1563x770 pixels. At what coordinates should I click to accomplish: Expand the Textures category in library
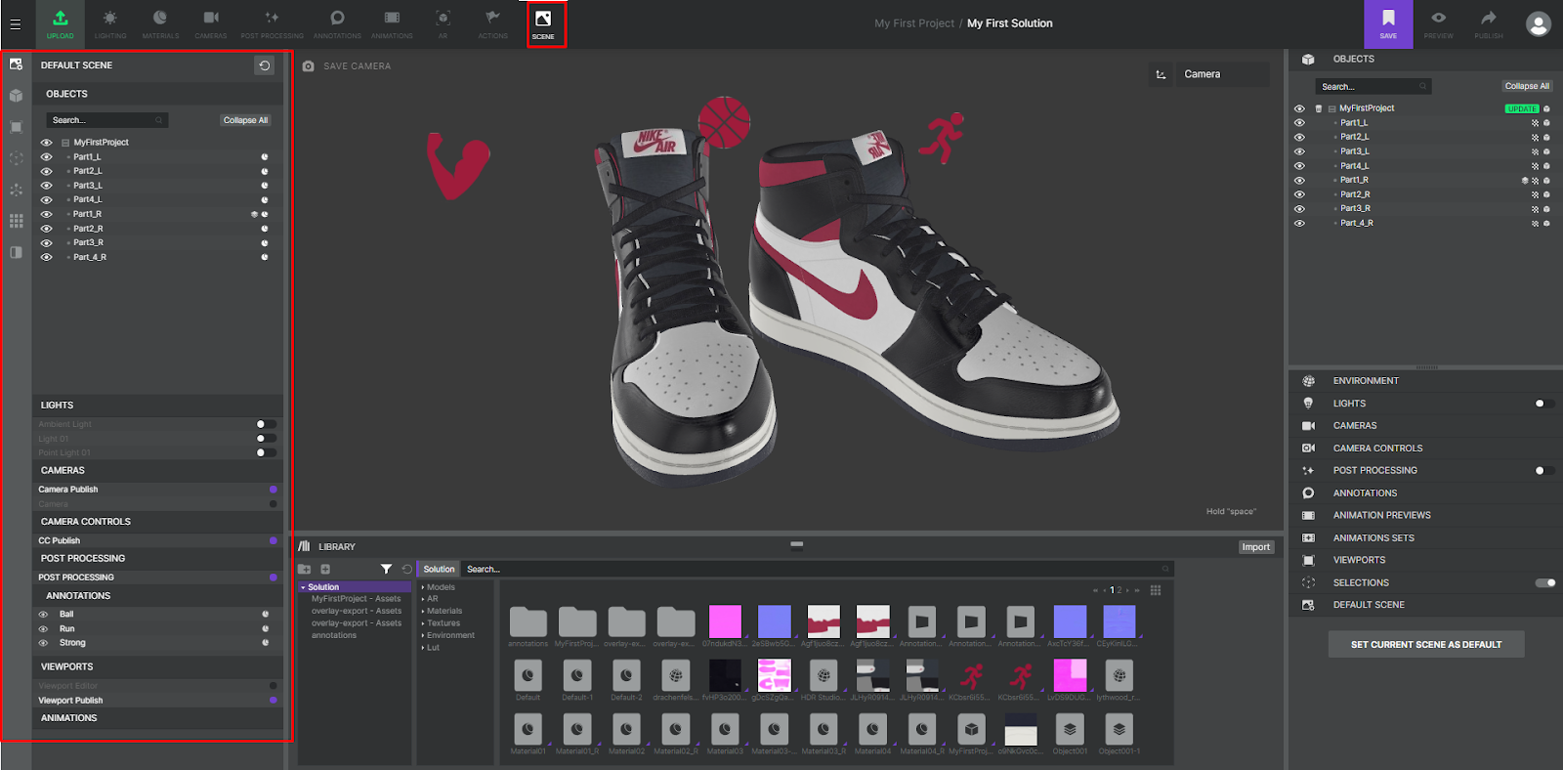click(x=442, y=623)
